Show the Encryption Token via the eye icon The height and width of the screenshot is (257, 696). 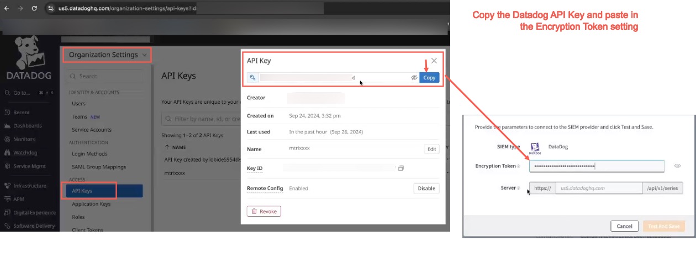click(677, 165)
